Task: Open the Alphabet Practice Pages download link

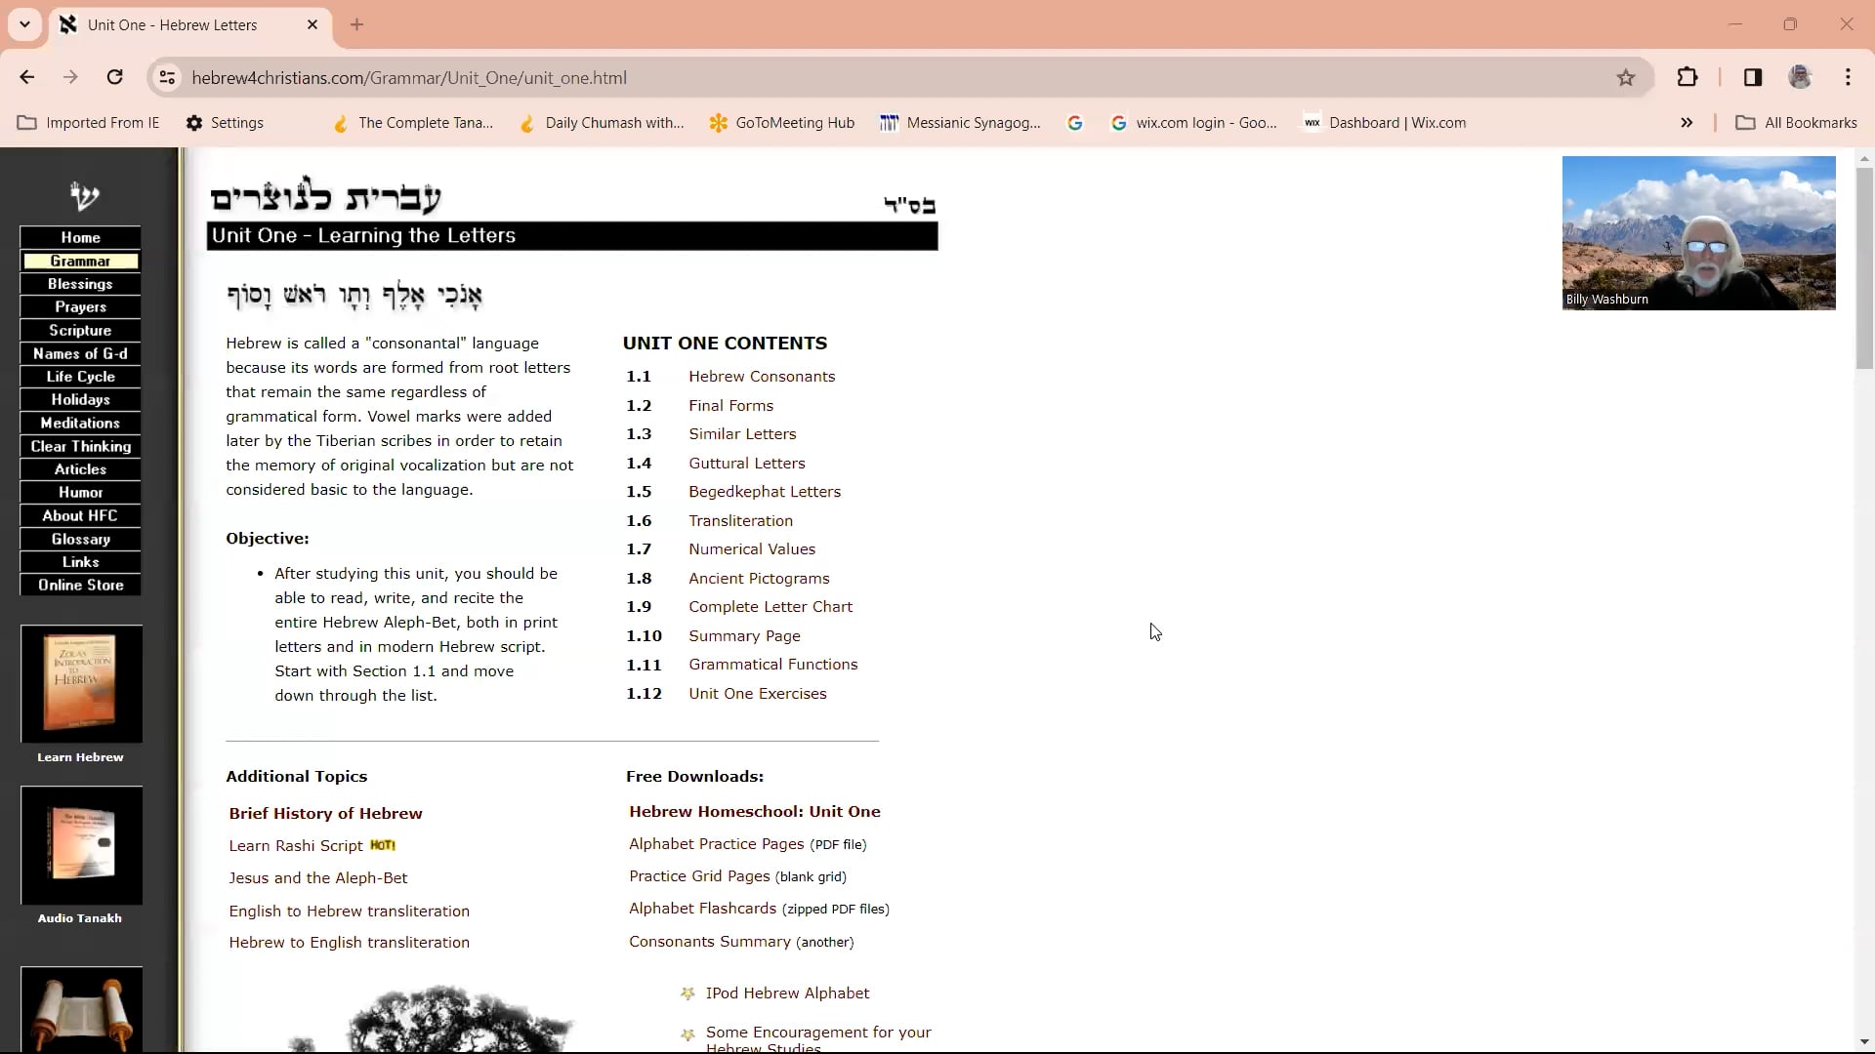Action: coord(716,844)
